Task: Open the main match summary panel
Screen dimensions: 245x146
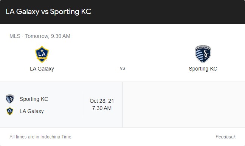Action: (122, 53)
